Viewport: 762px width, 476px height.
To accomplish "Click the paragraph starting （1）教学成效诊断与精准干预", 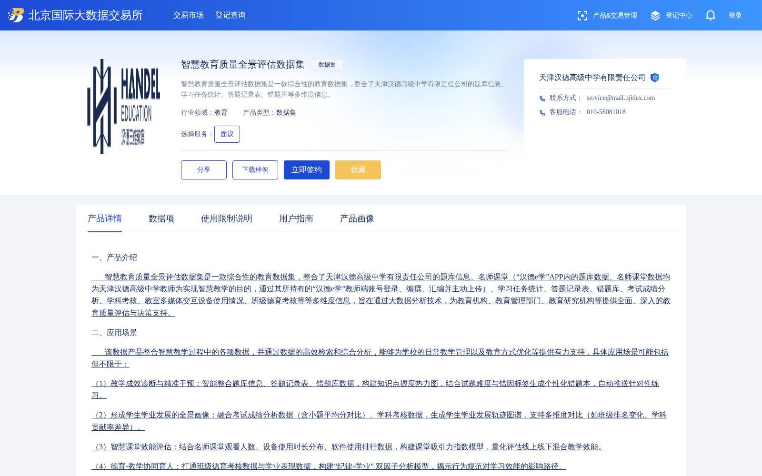I will 375,389.
